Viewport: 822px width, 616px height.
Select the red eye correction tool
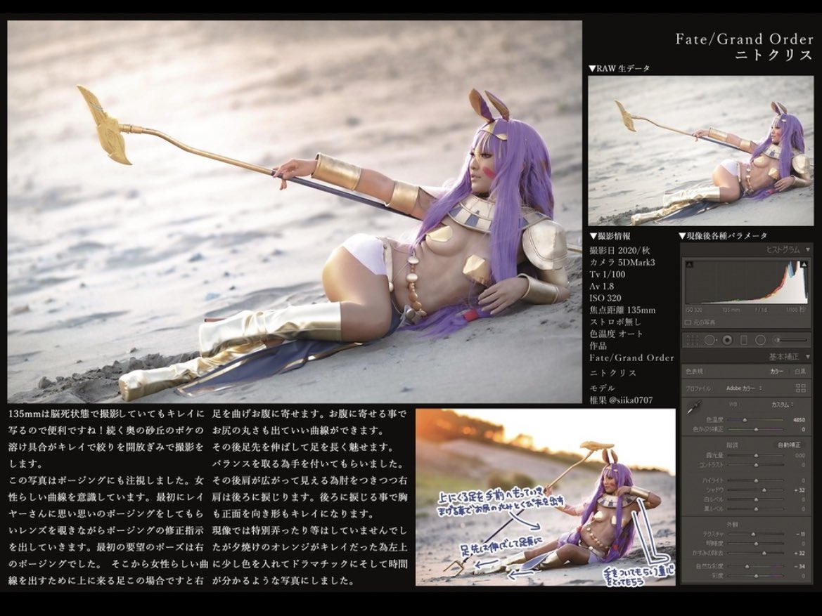click(x=727, y=341)
